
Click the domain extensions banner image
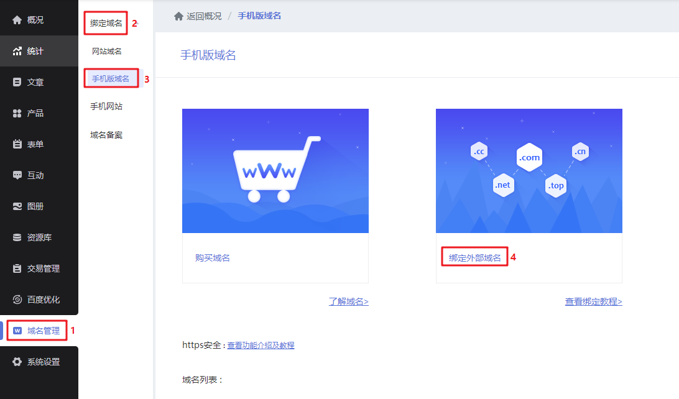tap(529, 171)
